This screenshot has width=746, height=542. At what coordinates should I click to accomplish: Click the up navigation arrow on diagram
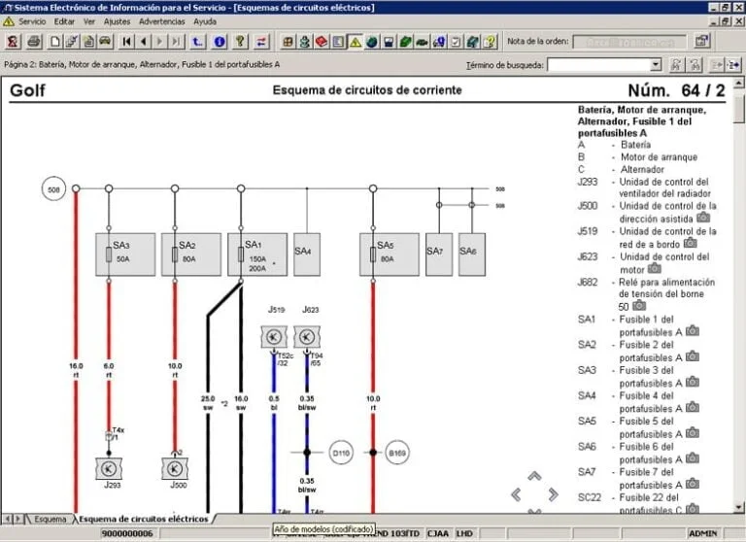[x=533, y=476]
